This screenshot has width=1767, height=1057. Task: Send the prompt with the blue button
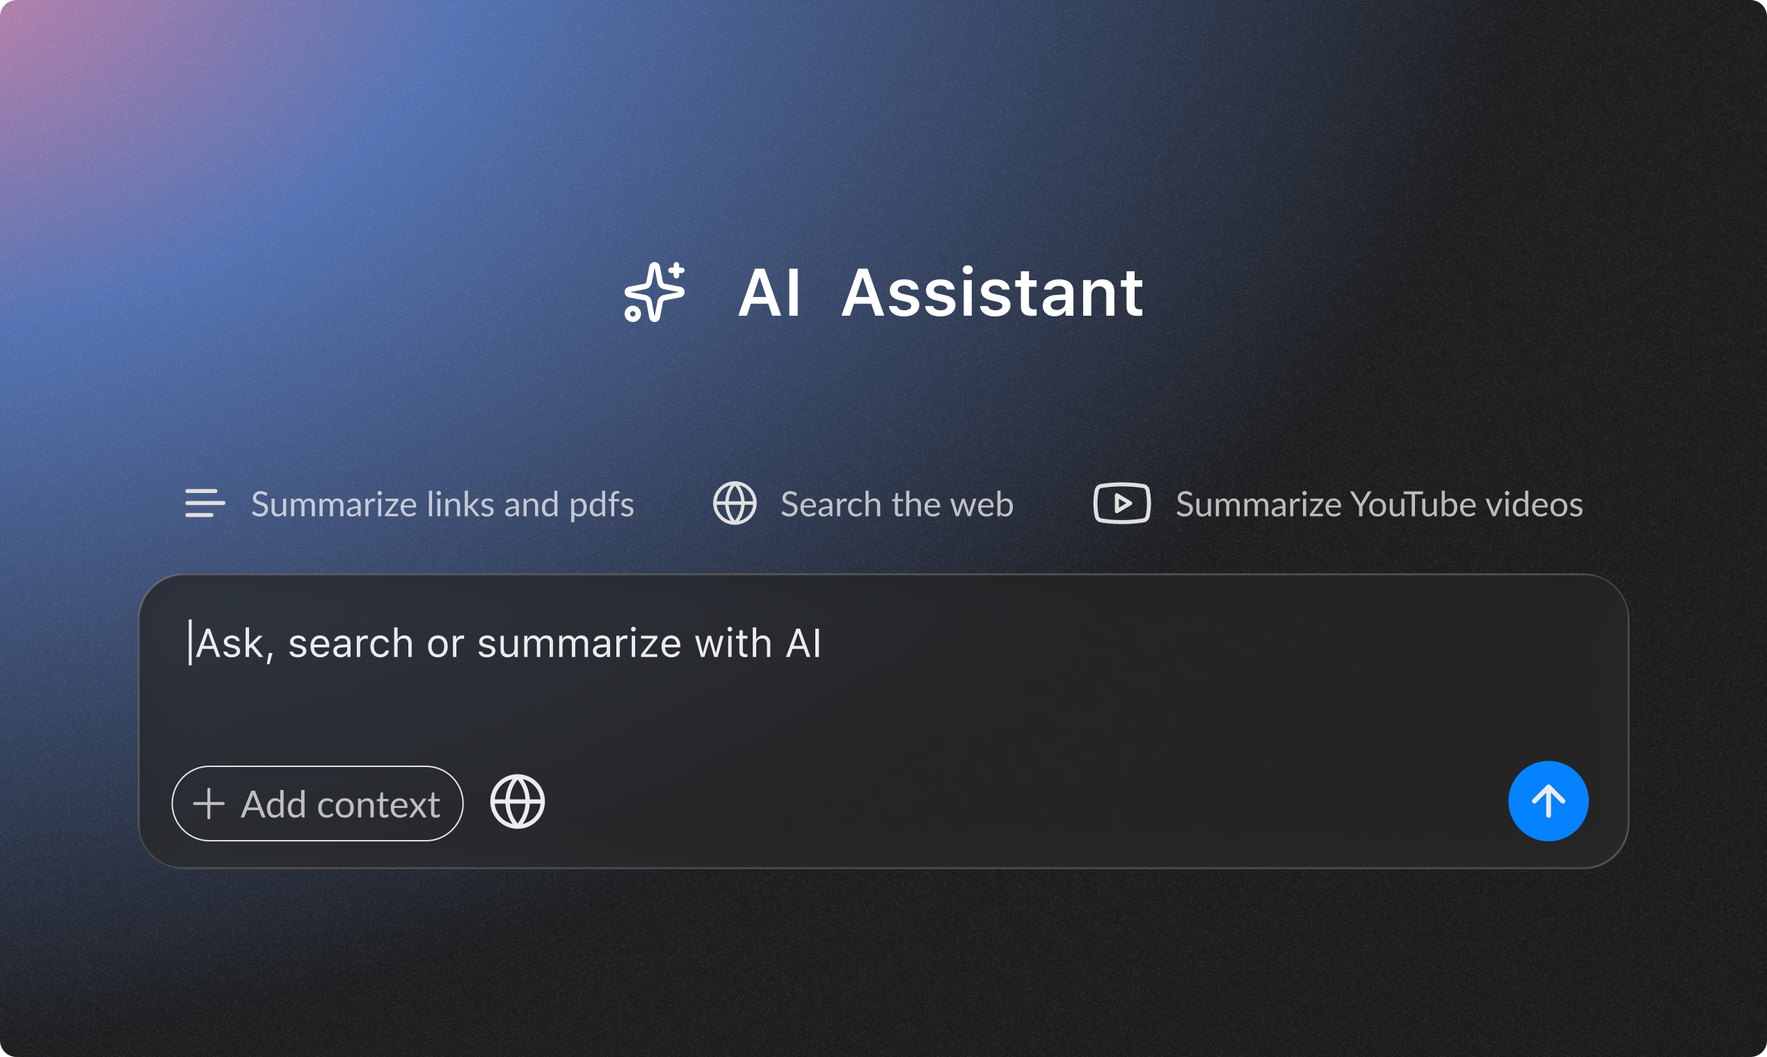(1548, 801)
